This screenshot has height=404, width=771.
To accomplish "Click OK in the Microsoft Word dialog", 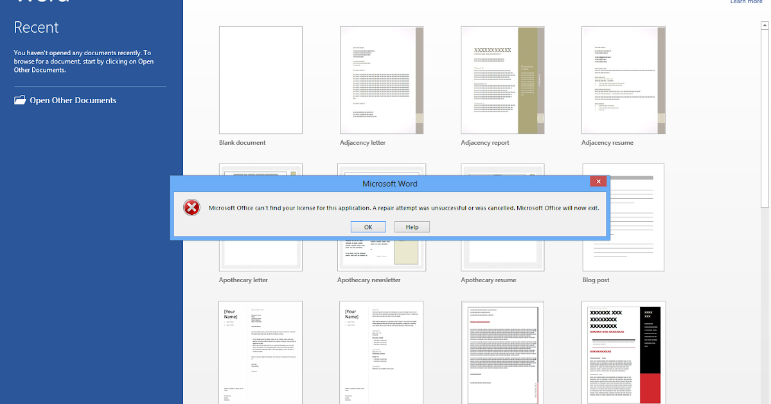I will tap(368, 227).
